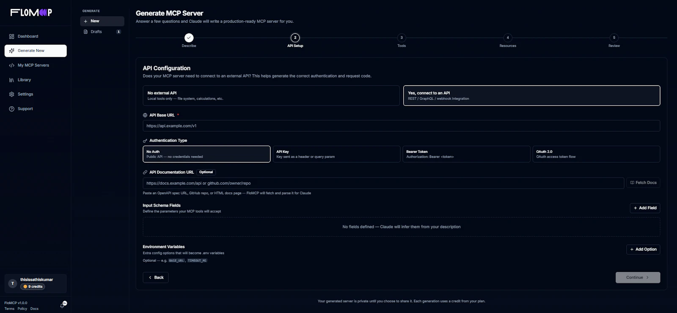Viewport: 677px width, 313px height.
Task: Choose Bearer Token authentication type
Action: [466, 154]
